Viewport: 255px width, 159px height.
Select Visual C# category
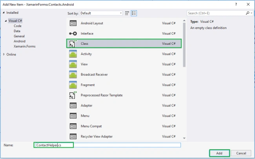click(x=15, y=21)
